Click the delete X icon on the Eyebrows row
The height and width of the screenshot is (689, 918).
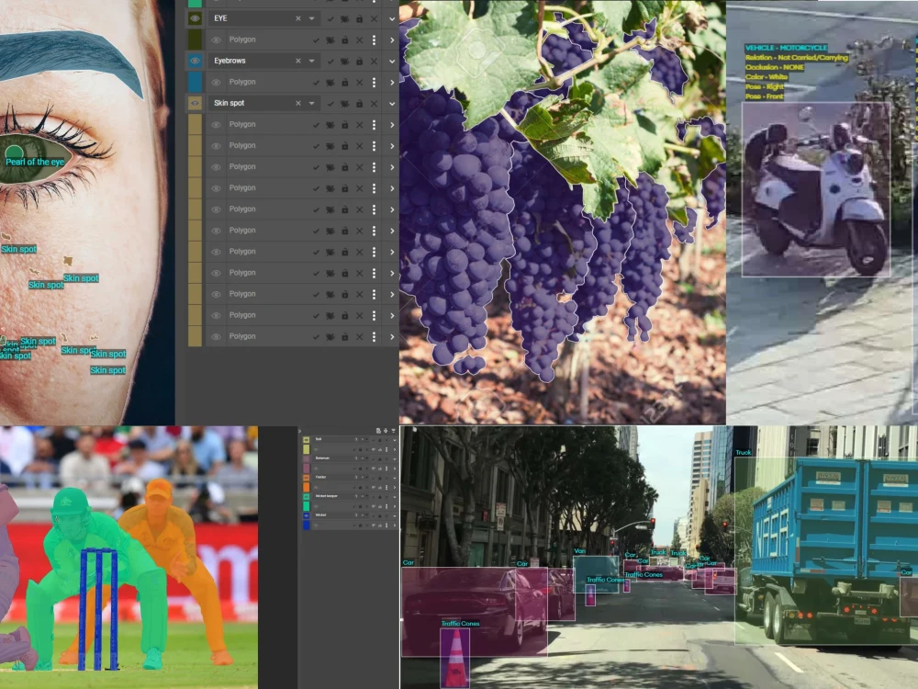point(374,61)
